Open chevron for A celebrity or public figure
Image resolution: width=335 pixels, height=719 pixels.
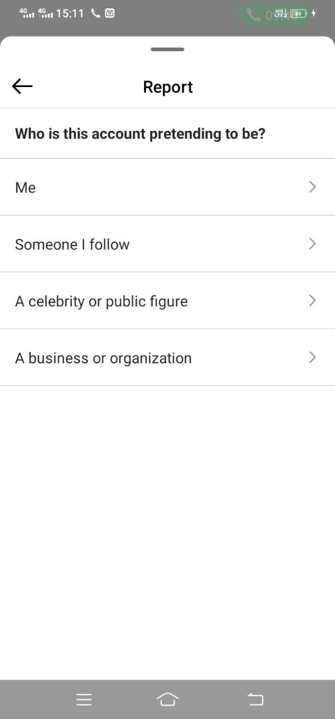[x=313, y=301]
